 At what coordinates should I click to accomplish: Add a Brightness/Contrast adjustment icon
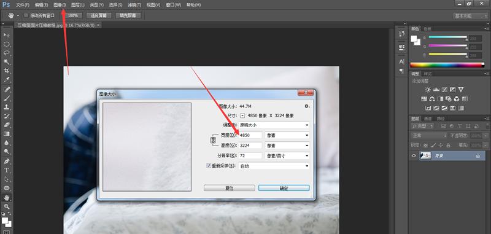click(x=428, y=90)
